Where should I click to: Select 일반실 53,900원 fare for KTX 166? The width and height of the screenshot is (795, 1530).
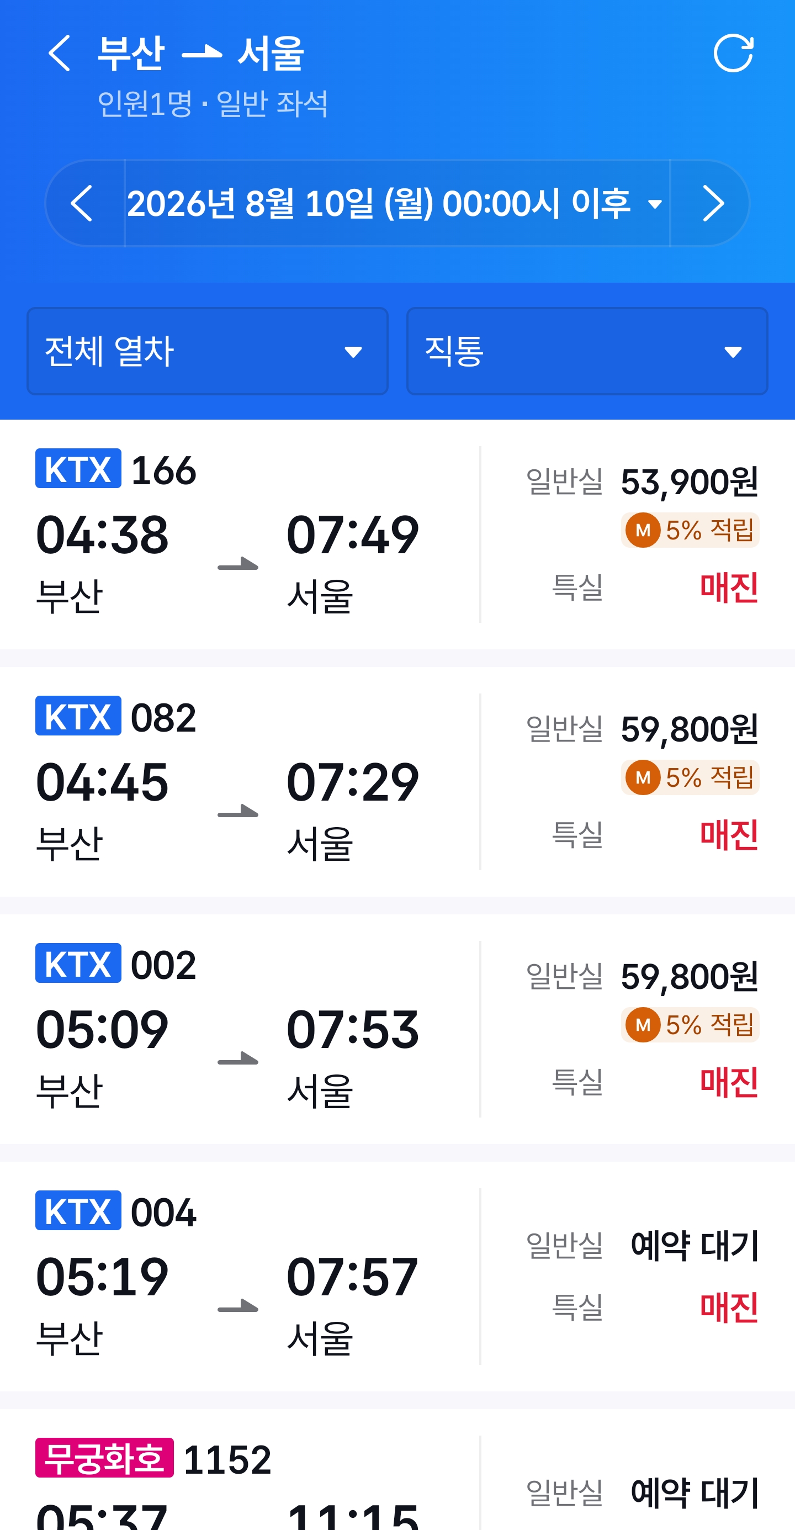point(642,481)
